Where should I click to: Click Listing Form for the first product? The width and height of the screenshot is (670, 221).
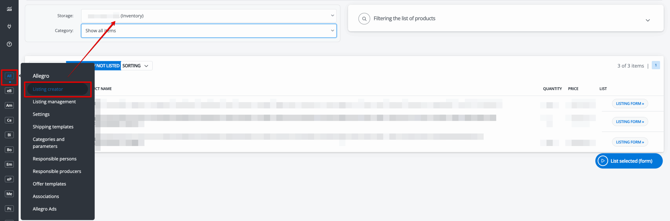click(x=630, y=104)
